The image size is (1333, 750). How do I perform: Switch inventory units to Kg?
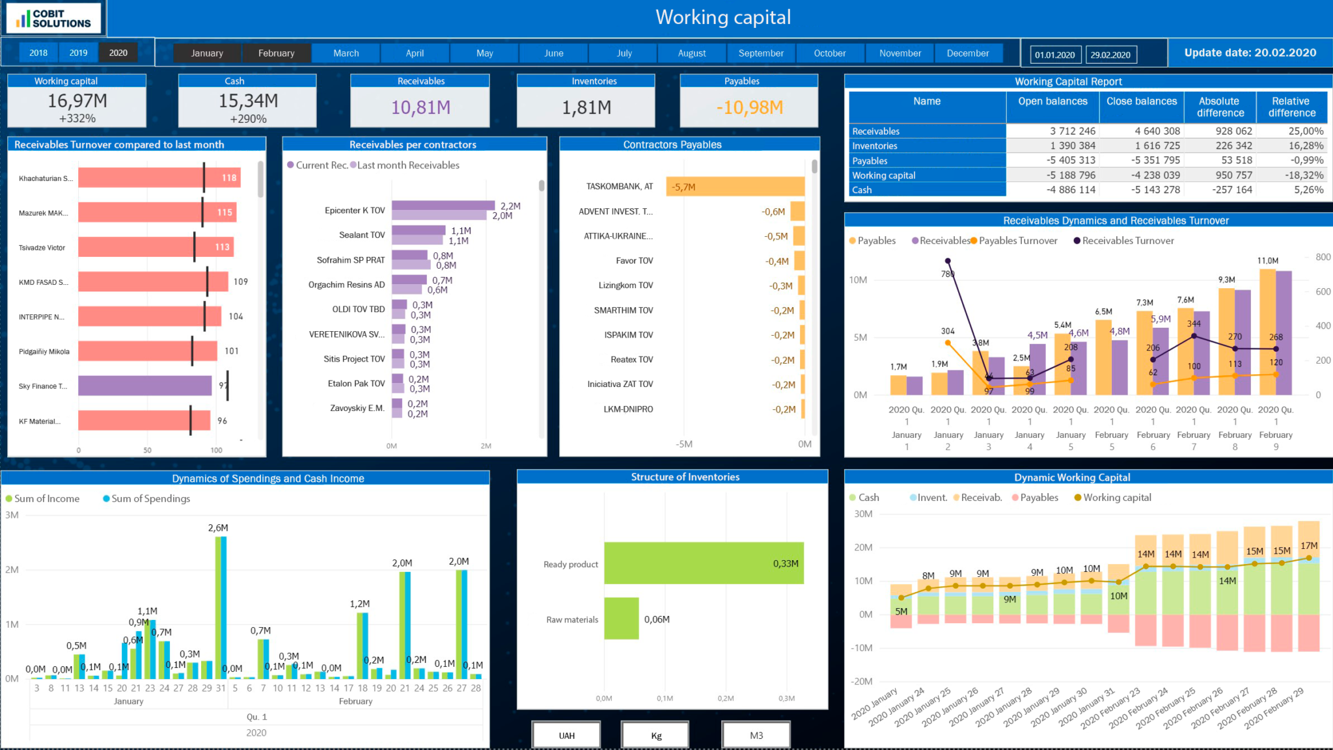pos(655,734)
